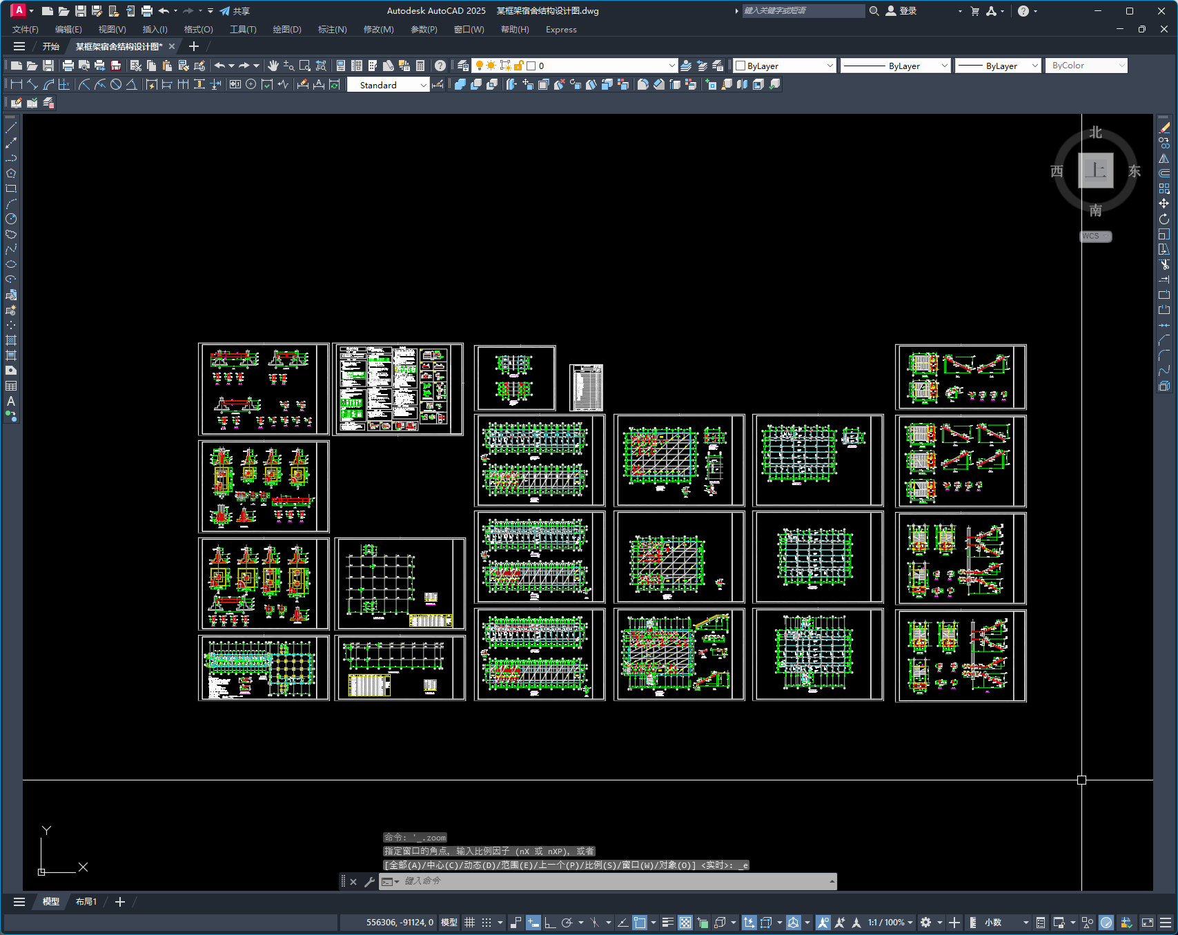
Task: Toggle polar tracking
Action: (567, 923)
